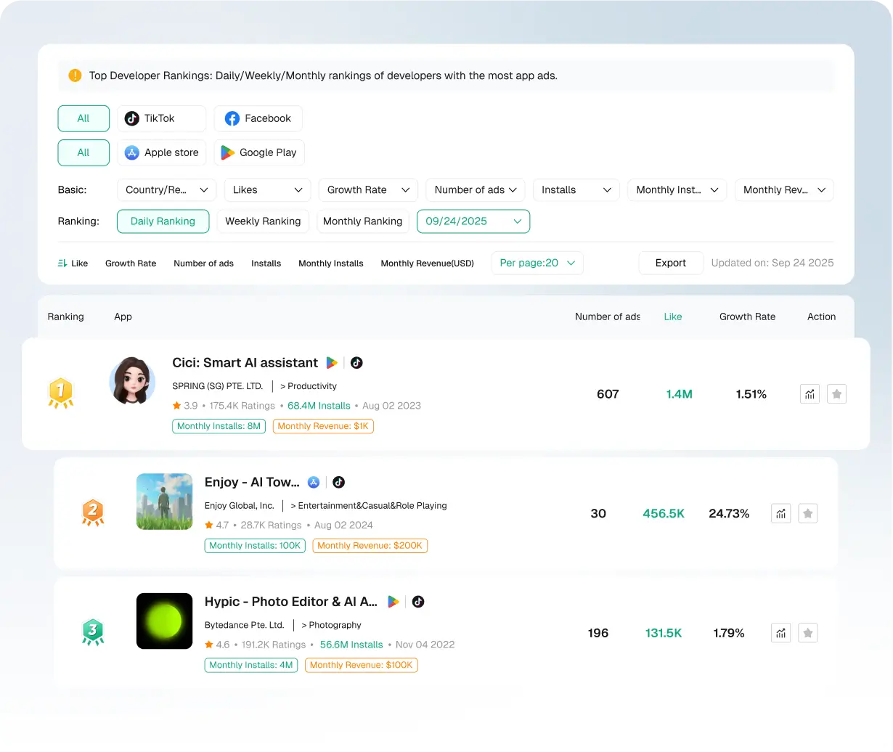The height and width of the screenshot is (752, 893).
Task: Switch to Weekly Ranking
Action: [263, 221]
